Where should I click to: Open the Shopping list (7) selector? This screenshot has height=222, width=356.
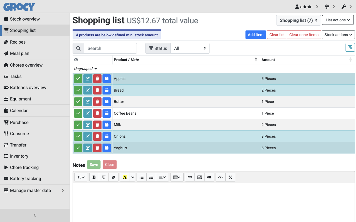pos(298,20)
